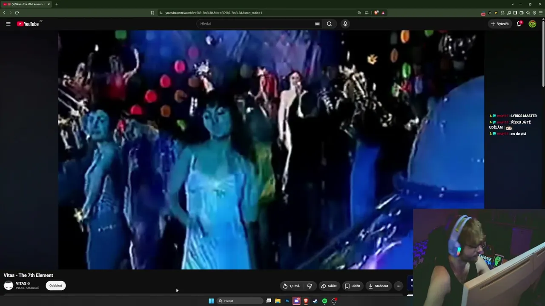Open the Brave media playlist music icon
This screenshot has height=306, width=545.
pos(509,13)
